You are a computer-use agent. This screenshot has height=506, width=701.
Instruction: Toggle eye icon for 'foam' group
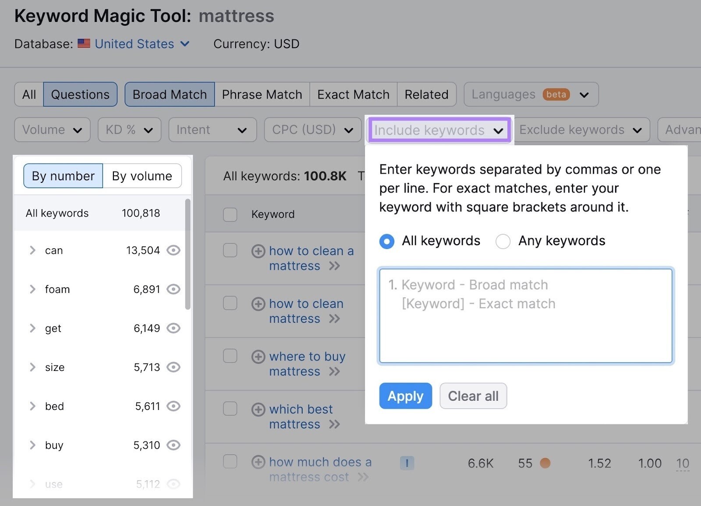(173, 289)
